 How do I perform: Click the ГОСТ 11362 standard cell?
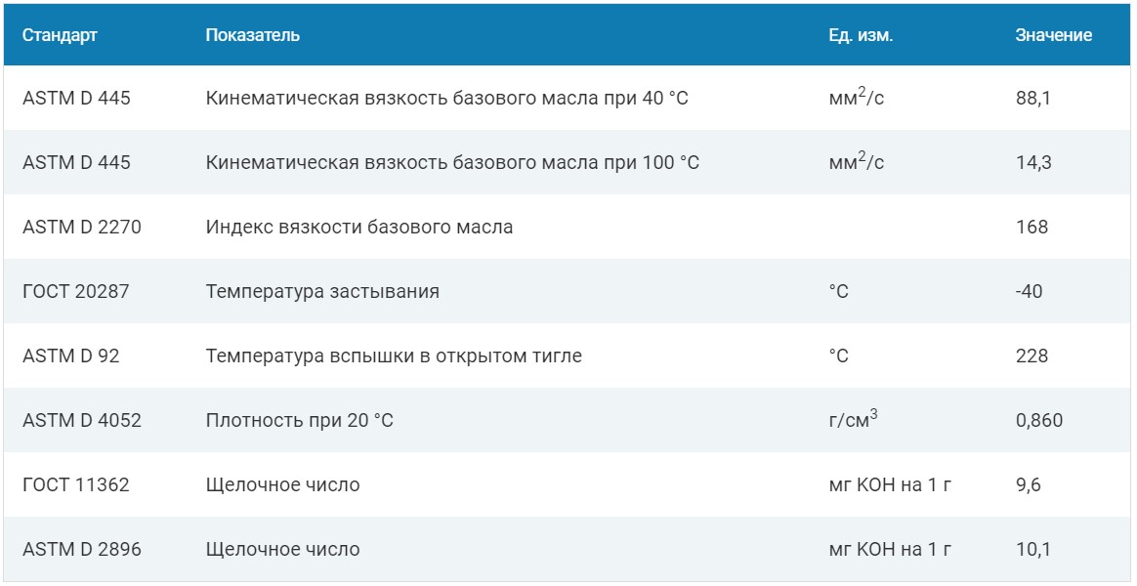point(76,484)
